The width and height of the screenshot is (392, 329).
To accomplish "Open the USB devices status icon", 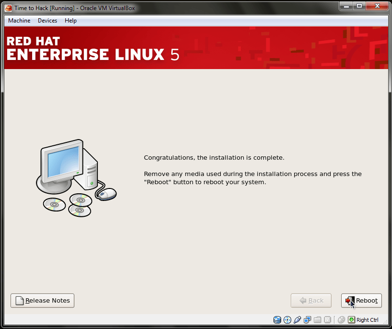I will [x=297, y=320].
